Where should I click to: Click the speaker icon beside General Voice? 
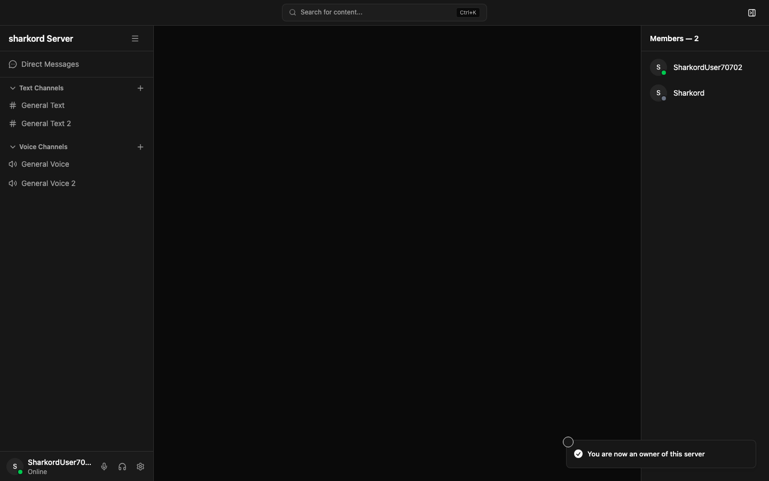(x=13, y=164)
